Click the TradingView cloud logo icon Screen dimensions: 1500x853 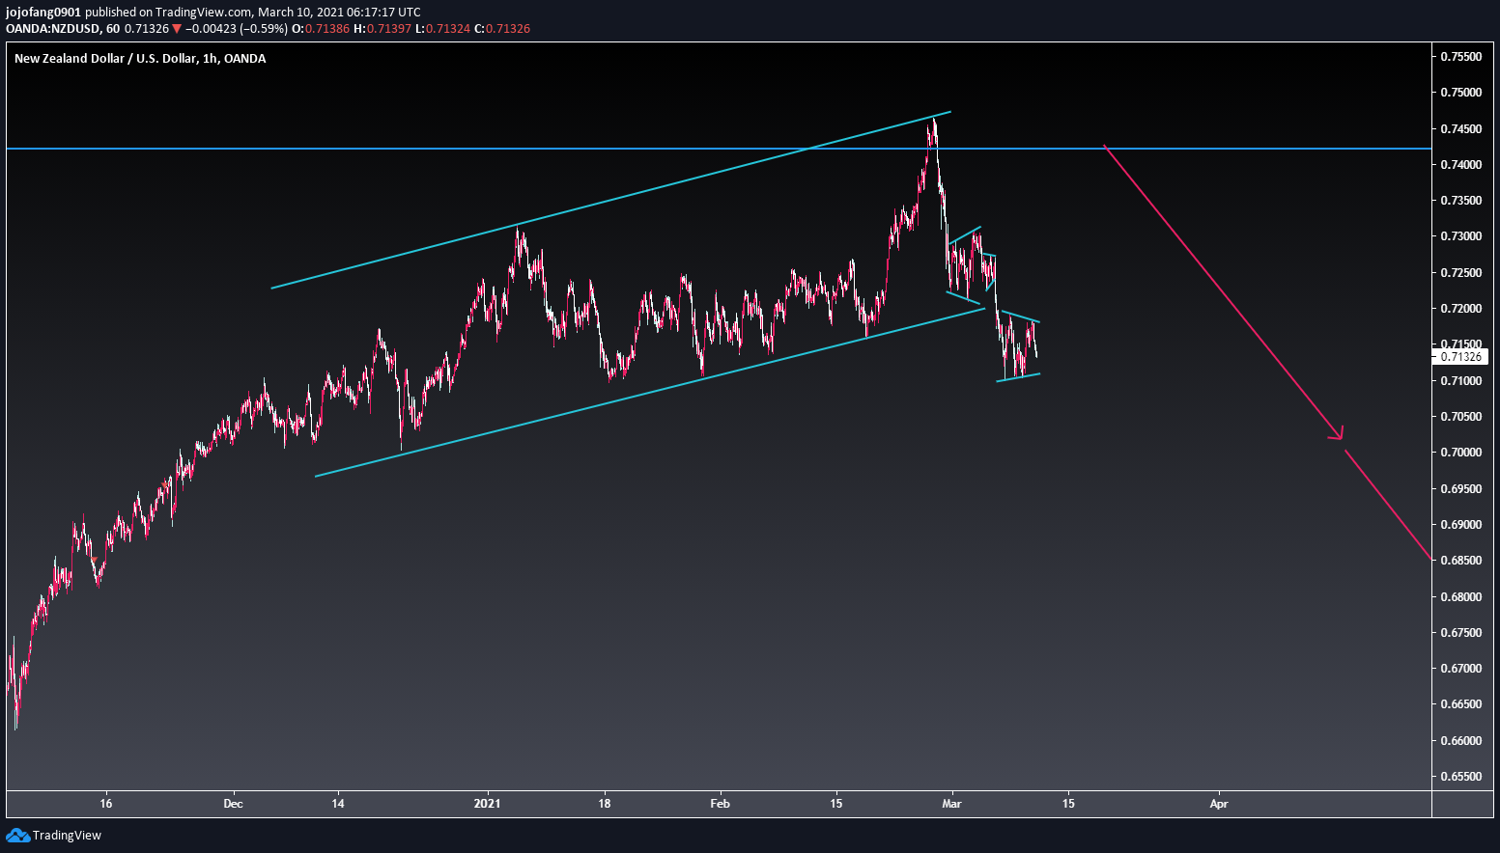[17, 835]
